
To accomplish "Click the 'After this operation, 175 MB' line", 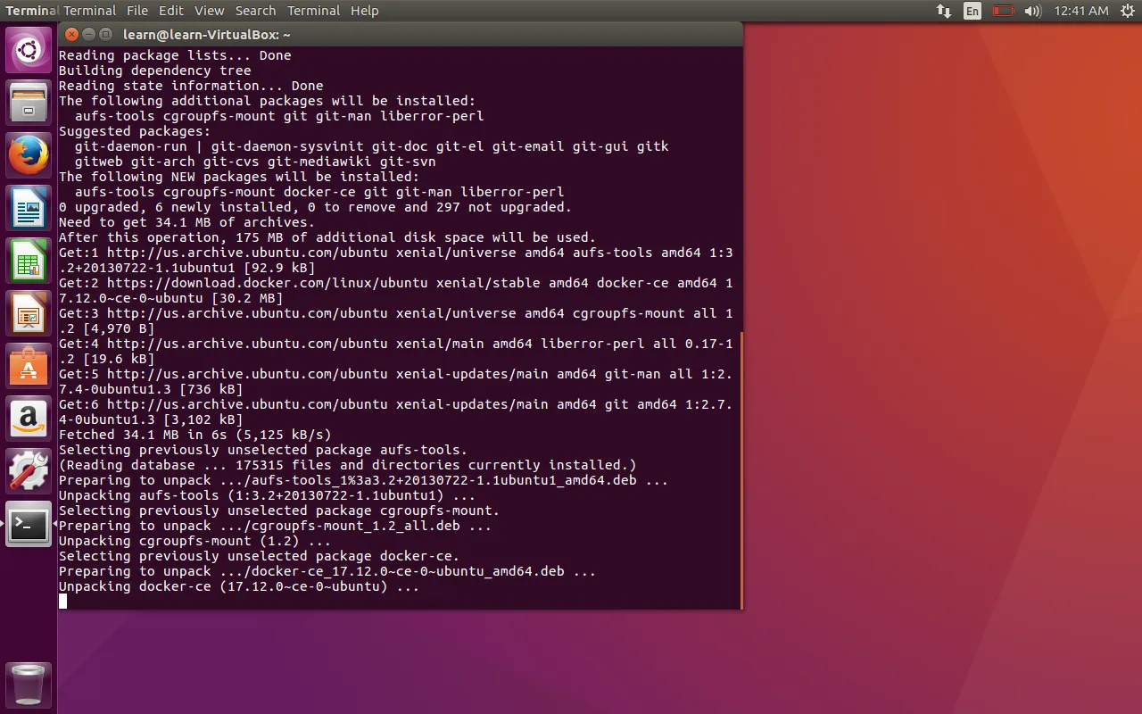I will coord(327,237).
